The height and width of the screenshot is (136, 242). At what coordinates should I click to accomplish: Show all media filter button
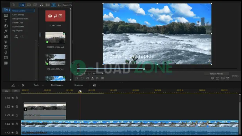22,5
